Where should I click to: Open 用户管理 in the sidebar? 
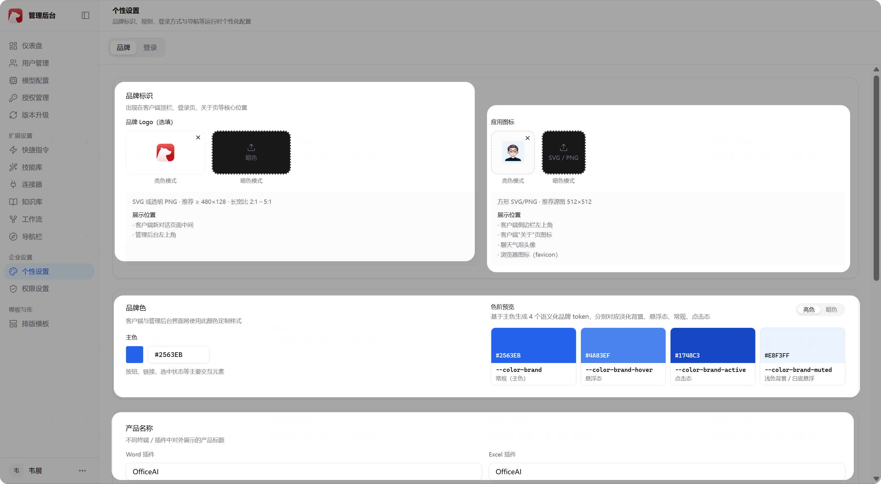(x=49, y=63)
